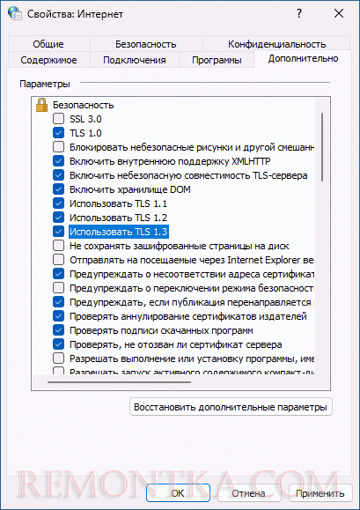Enable the SSL 3.0 checkbox

[58, 119]
